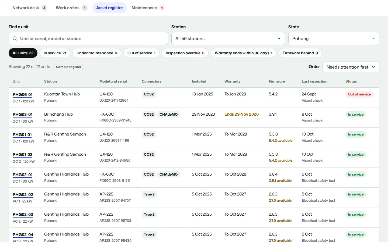Open unit PHG06-01 details link
The image size is (388, 242).
[23, 94]
